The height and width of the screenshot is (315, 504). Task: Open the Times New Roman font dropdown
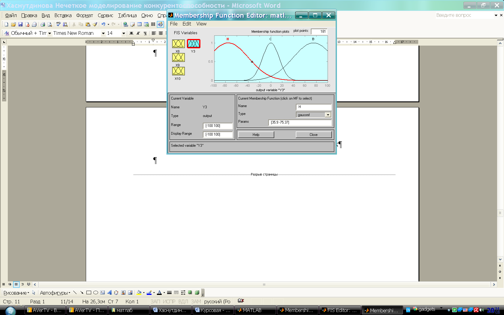click(x=103, y=33)
